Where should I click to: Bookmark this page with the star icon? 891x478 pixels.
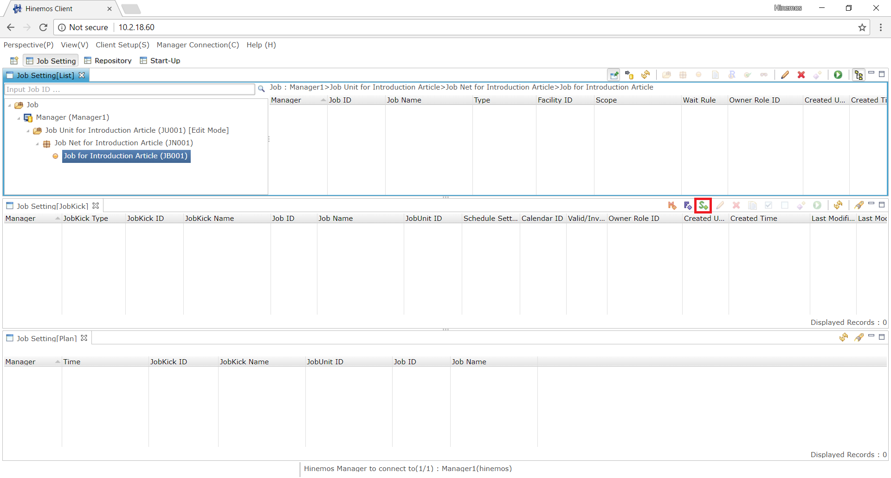pos(862,27)
